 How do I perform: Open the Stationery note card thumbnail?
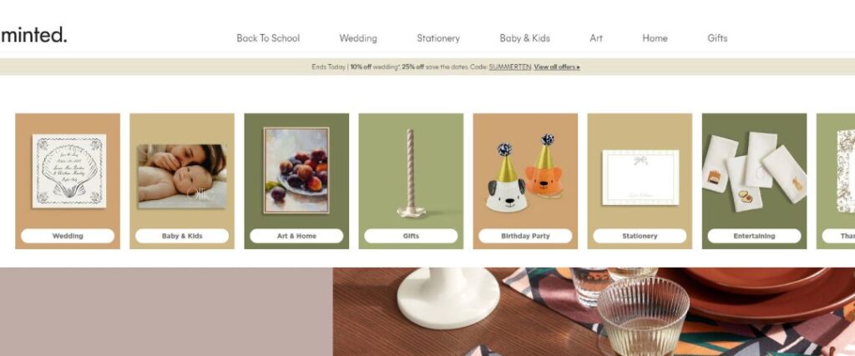[x=640, y=178]
